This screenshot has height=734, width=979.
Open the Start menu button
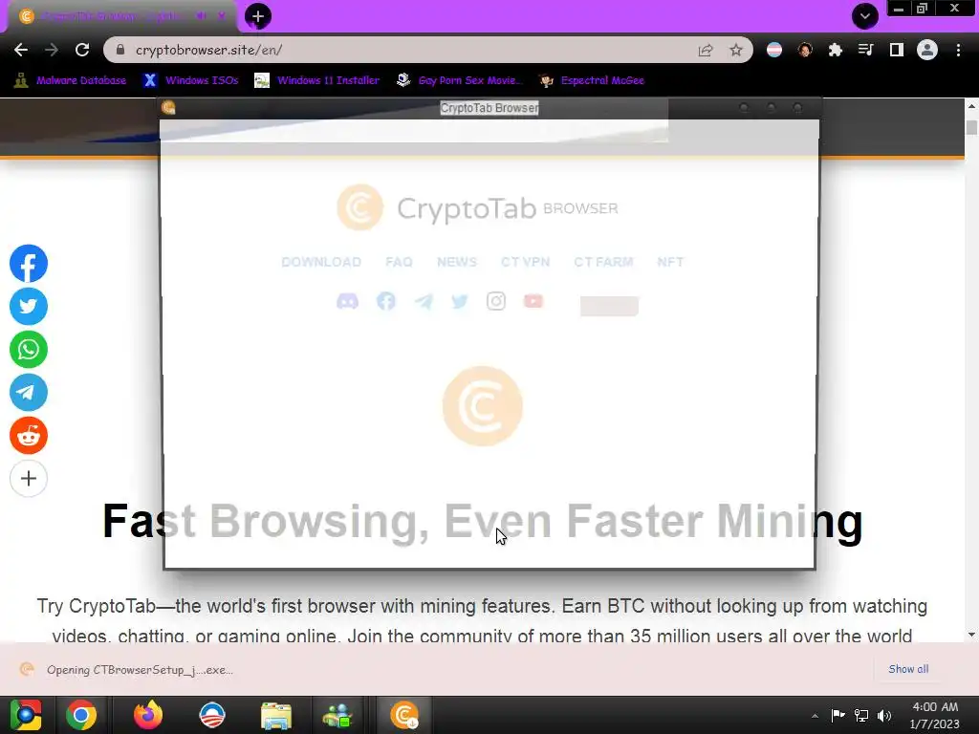point(26,715)
